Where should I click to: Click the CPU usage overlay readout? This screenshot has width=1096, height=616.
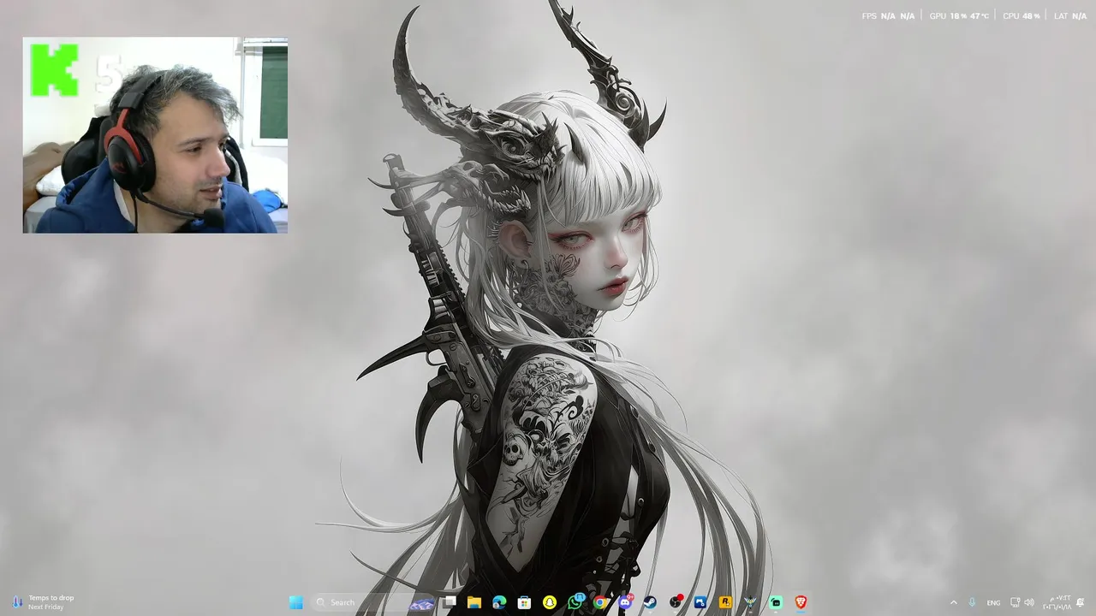coord(1022,16)
